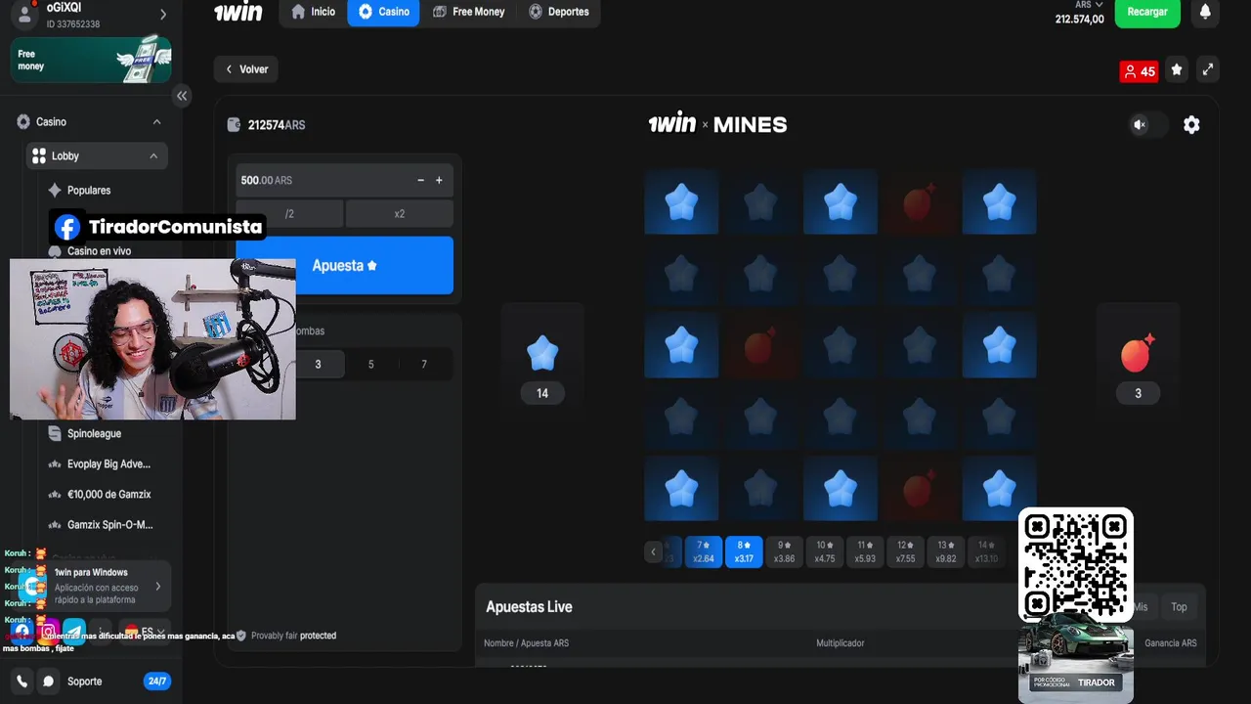
Task: Open the Inicio tab
Action: tap(313, 12)
